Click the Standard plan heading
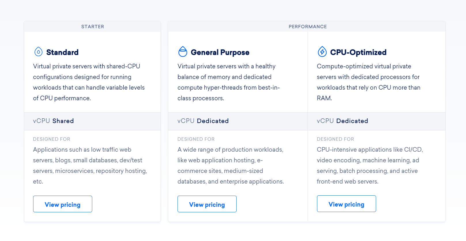Image resolution: width=466 pixels, height=241 pixels. click(62, 52)
